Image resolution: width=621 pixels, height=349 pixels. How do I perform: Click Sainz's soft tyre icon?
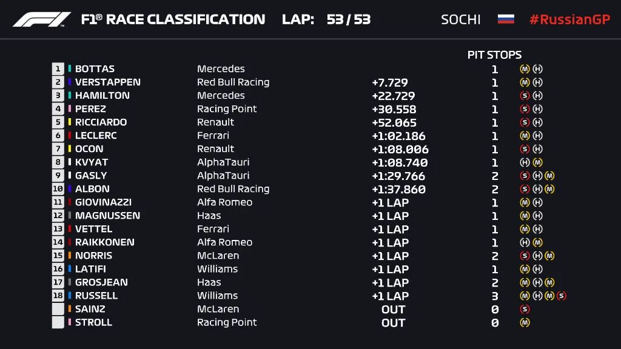tap(525, 309)
